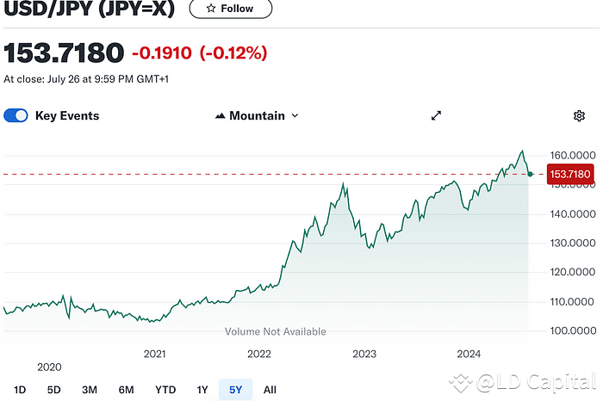
Task: Toggle the Key Events switch
Action: tap(16, 116)
